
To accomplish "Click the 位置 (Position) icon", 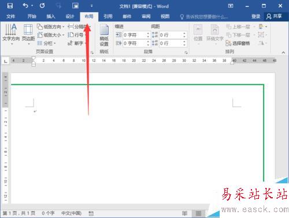I will pos(198,35).
